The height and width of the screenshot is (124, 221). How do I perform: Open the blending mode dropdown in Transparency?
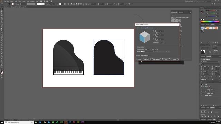[204, 48]
